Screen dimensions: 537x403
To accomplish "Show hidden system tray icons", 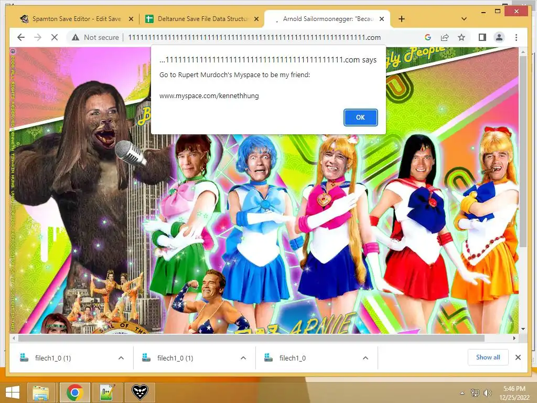I will 463,393.
